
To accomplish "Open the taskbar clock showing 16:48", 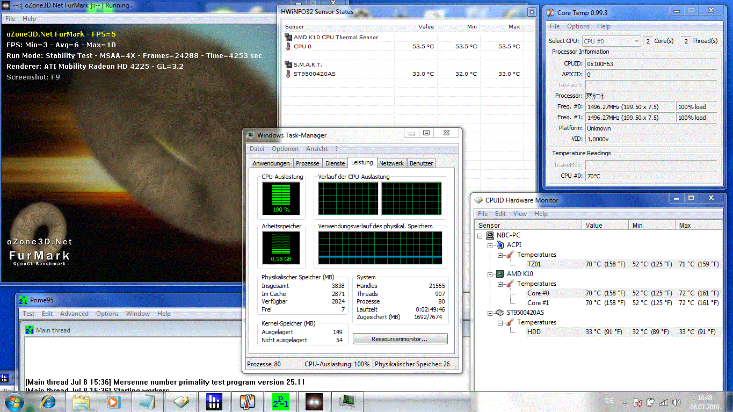I will pyautogui.click(x=705, y=402).
